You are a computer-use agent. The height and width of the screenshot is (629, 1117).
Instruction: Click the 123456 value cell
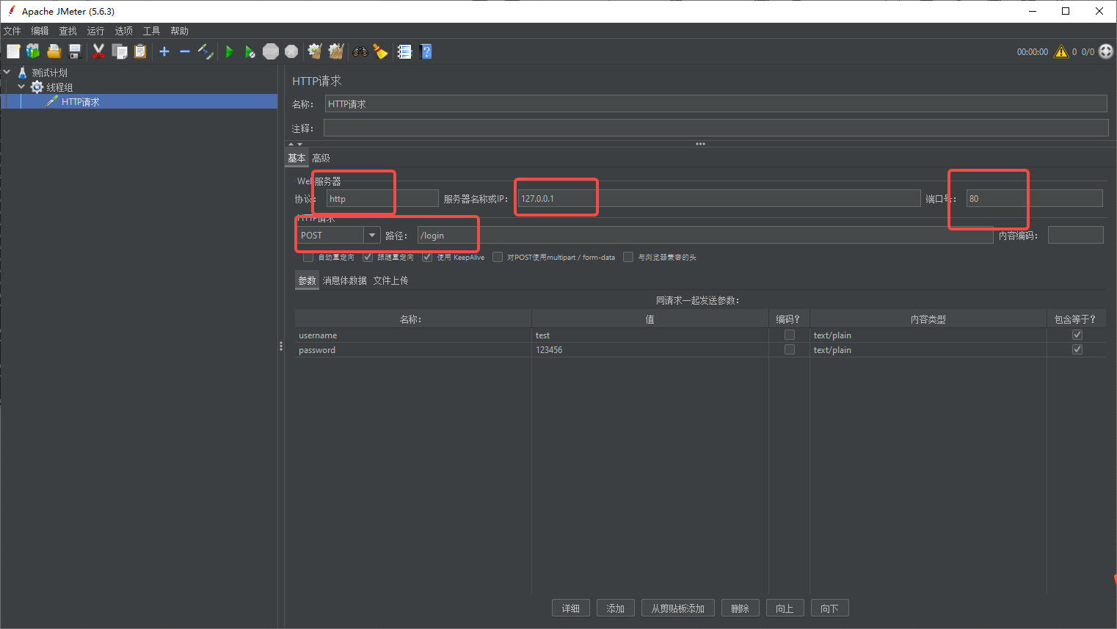[x=650, y=349]
